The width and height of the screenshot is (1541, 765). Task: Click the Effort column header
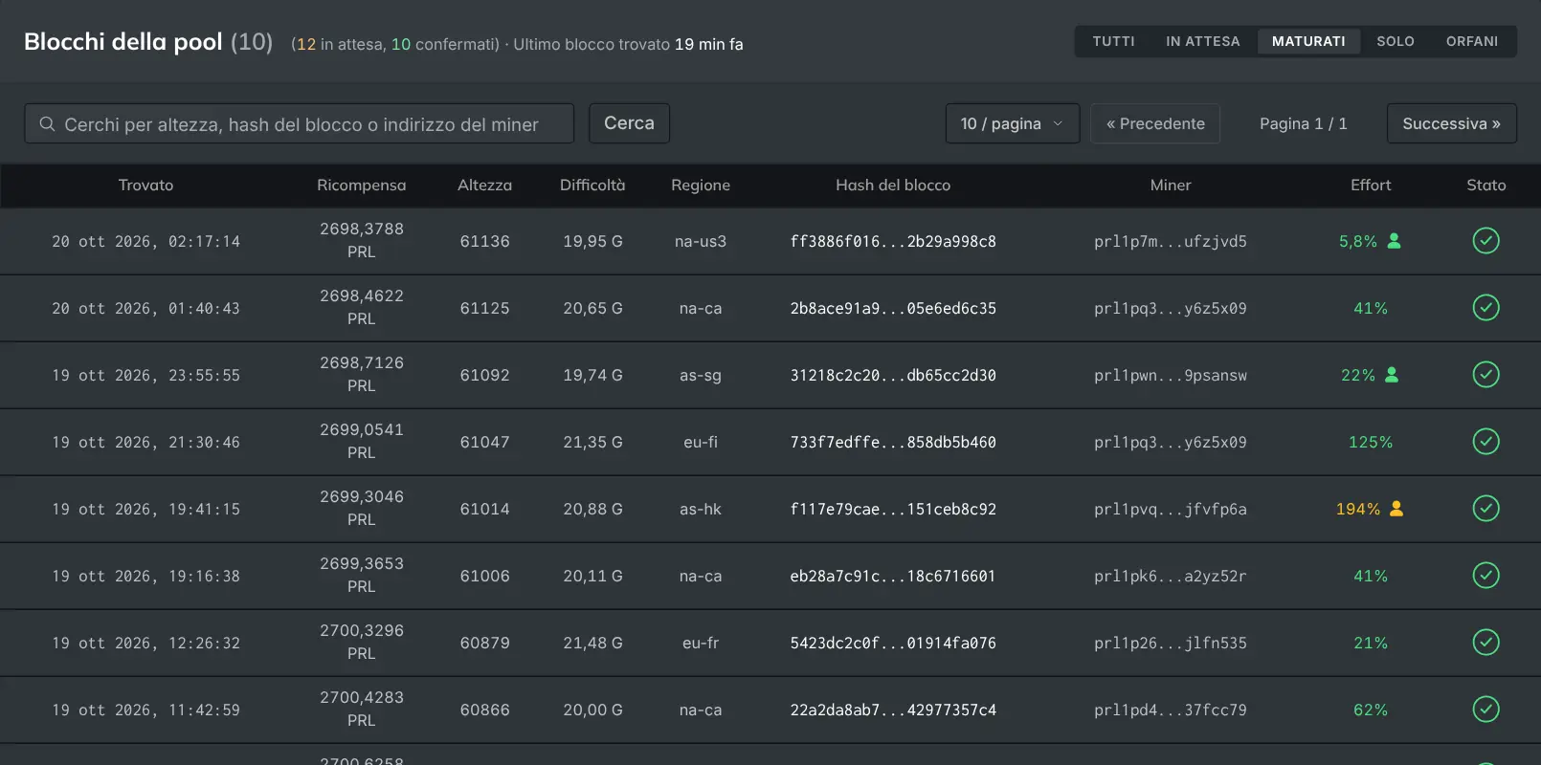[x=1371, y=186]
